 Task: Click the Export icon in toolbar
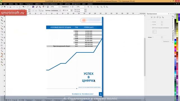tap(40, 7)
